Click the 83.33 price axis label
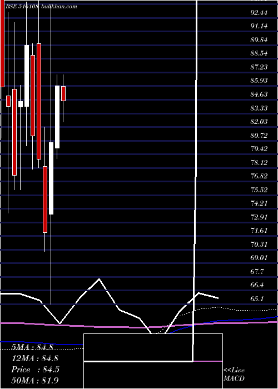The width and height of the screenshot is (278, 389). click(259, 108)
